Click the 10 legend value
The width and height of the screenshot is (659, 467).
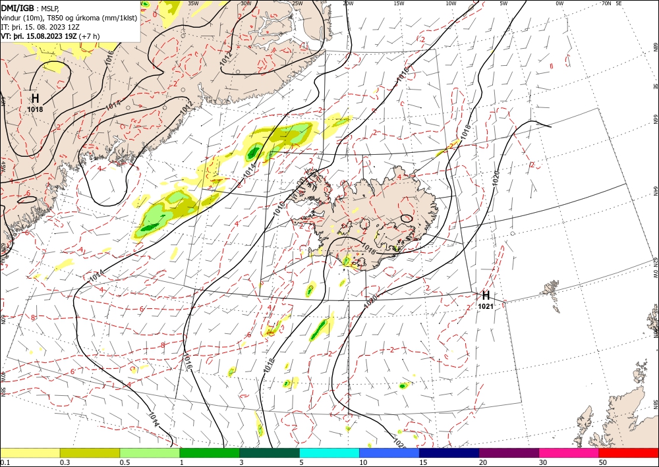(x=363, y=462)
